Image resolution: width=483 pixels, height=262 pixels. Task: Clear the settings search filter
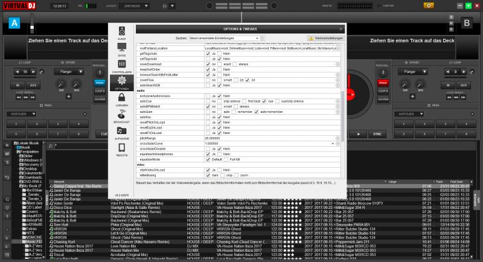(x=262, y=38)
